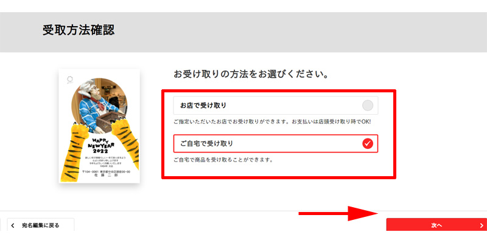Click the left chevron beside 宛名編集に戻る

(13, 225)
